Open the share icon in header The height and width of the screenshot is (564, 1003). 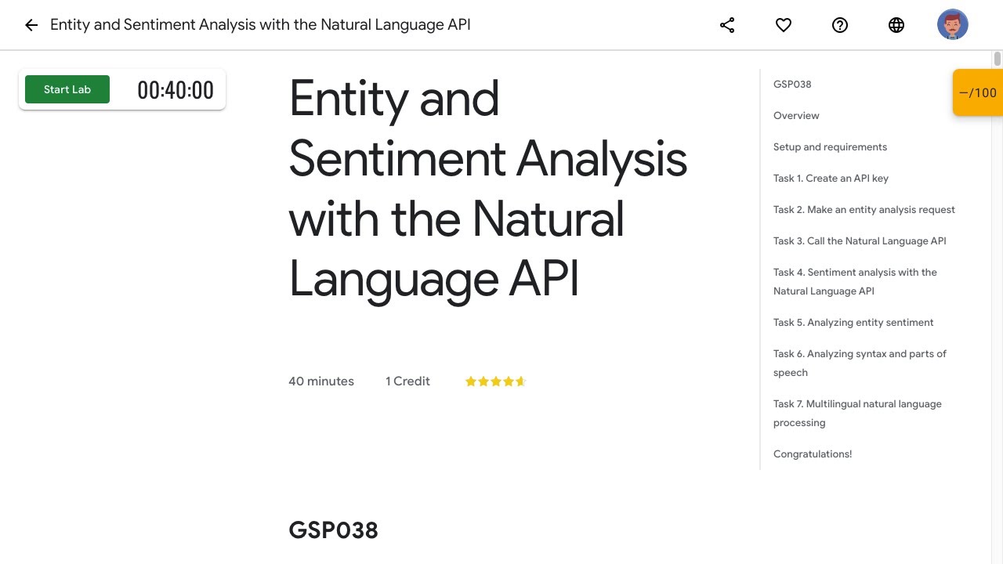click(727, 25)
